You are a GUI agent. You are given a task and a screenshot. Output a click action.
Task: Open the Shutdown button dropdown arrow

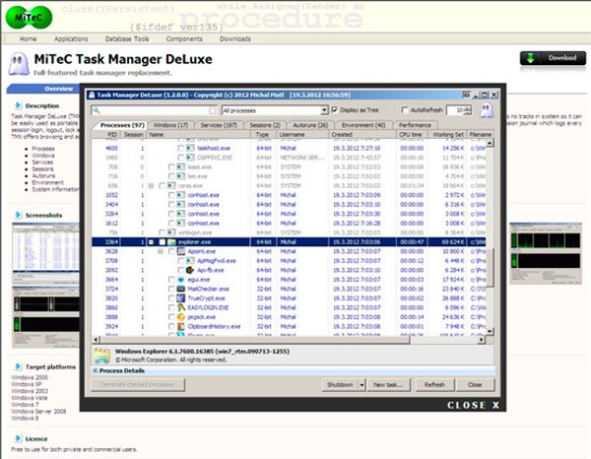pos(362,384)
